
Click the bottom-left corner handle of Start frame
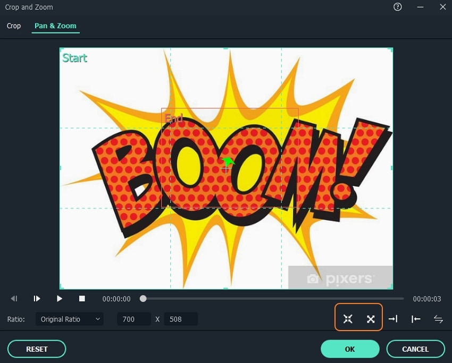pyautogui.click(x=61, y=287)
